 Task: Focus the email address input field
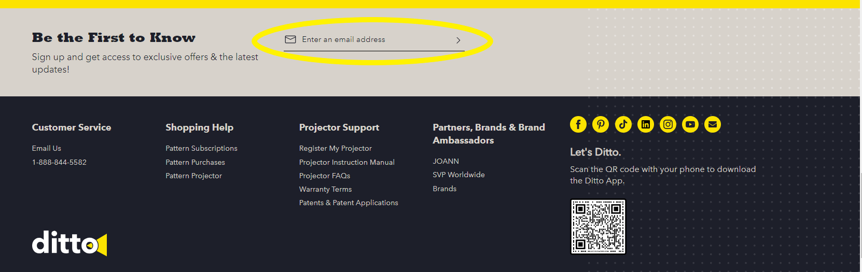(x=373, y=39)
